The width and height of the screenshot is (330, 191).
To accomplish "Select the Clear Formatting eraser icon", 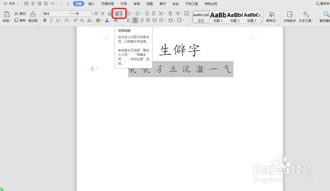I will point(109,13).
